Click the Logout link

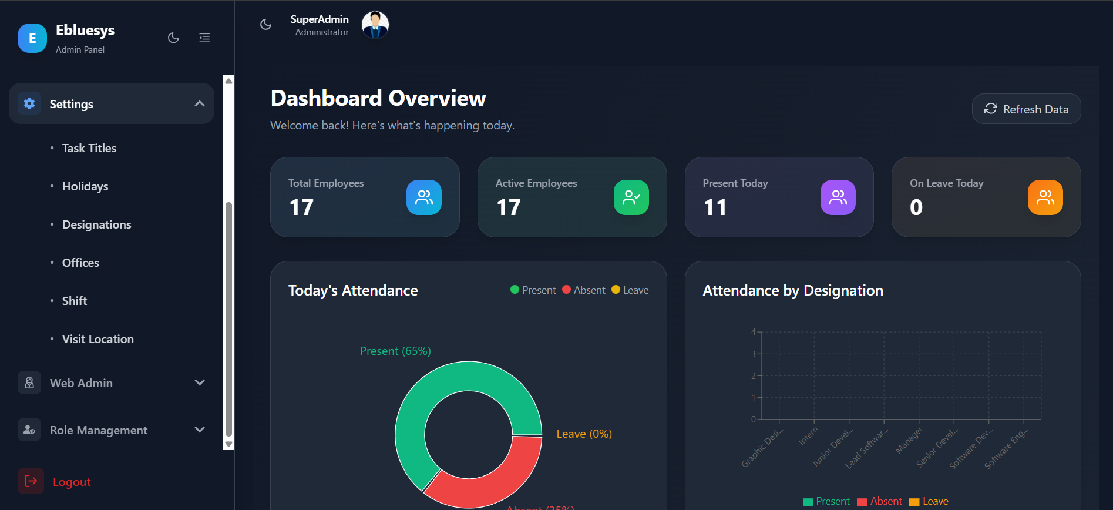72,482
